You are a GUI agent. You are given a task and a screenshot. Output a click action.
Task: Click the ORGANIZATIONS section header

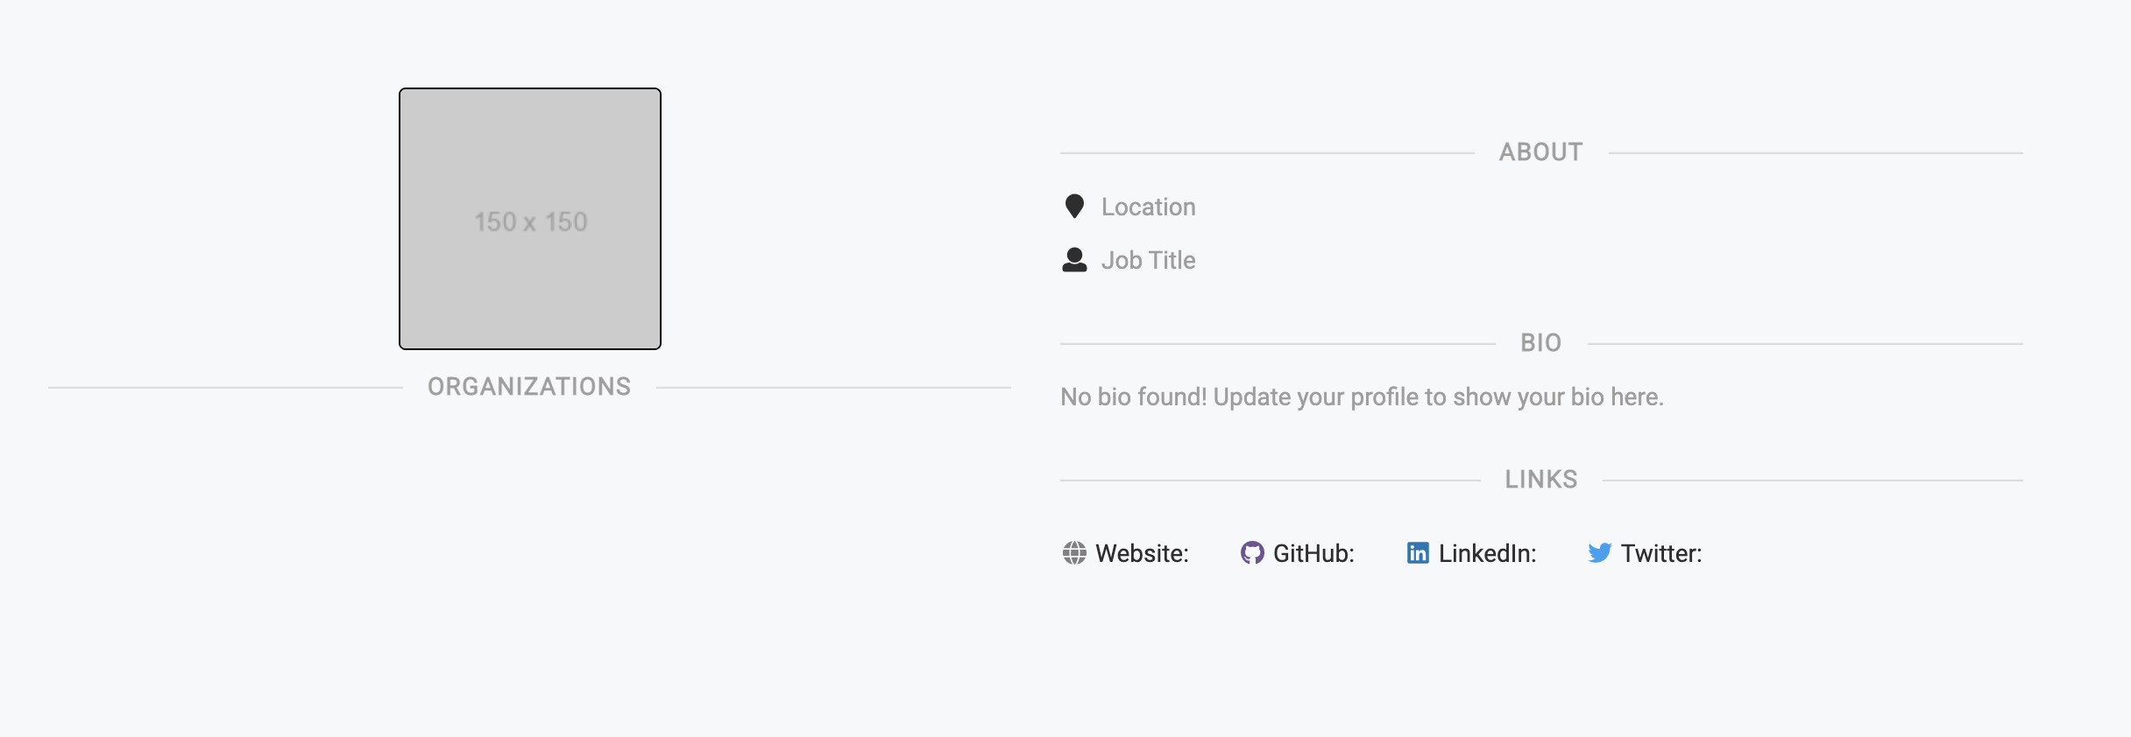pyautogui.click(x=529, y=385)
